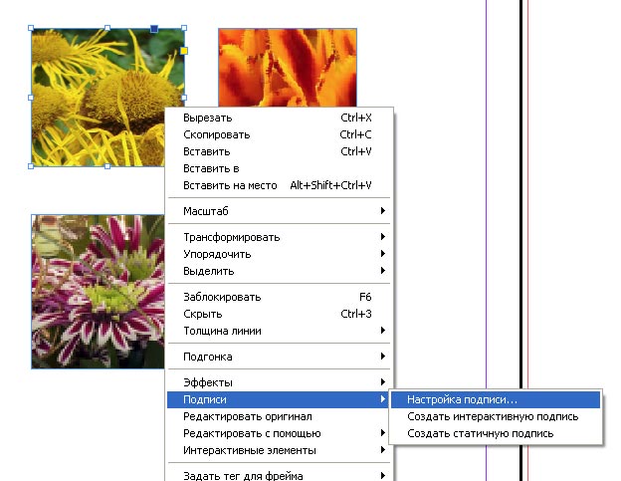Click the yellow live corners square handle
Screen dimensions: 621x481
pos(184,51)
